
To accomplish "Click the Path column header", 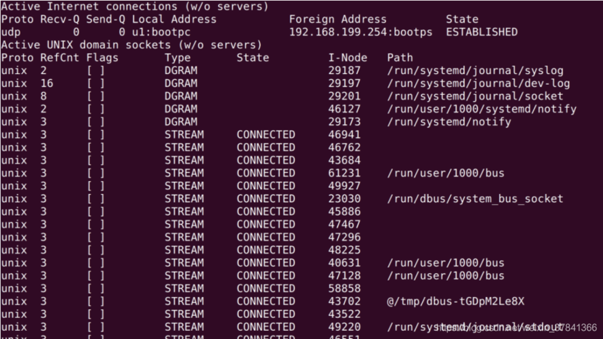I will [400, 58].
